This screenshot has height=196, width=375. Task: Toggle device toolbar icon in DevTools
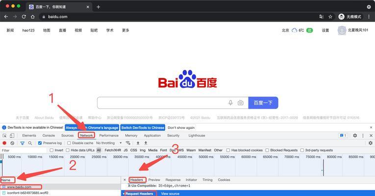(12, 136)
